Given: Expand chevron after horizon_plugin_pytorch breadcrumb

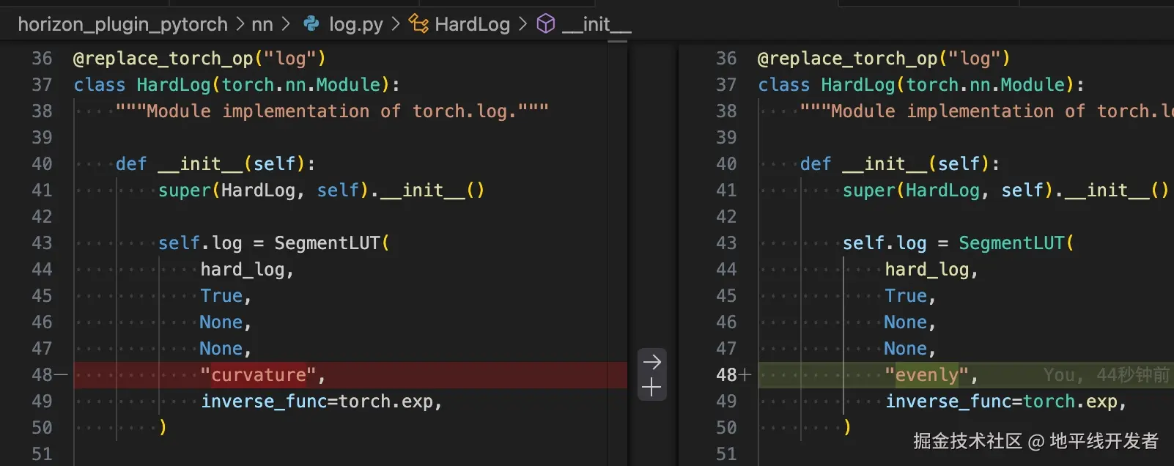Looking at the screenshot, I should [240, 24].
